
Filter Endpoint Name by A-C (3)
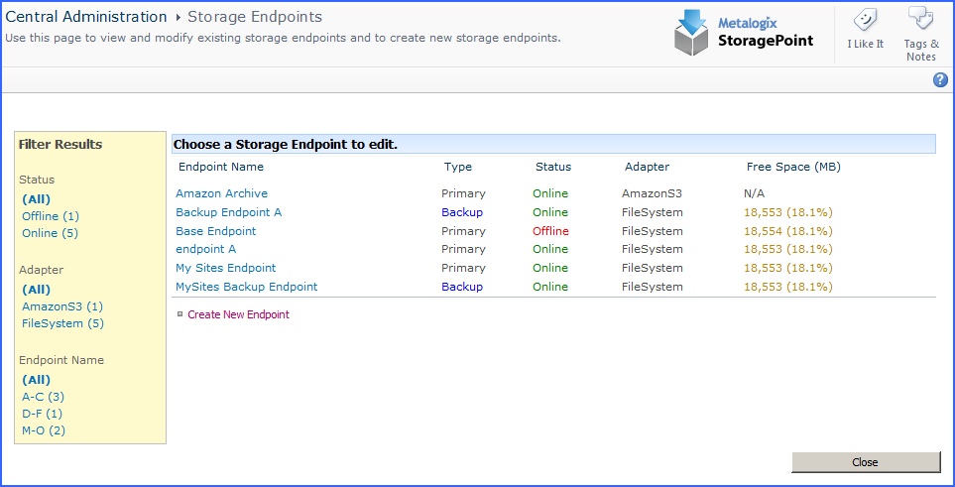click(x=43, y=397)
